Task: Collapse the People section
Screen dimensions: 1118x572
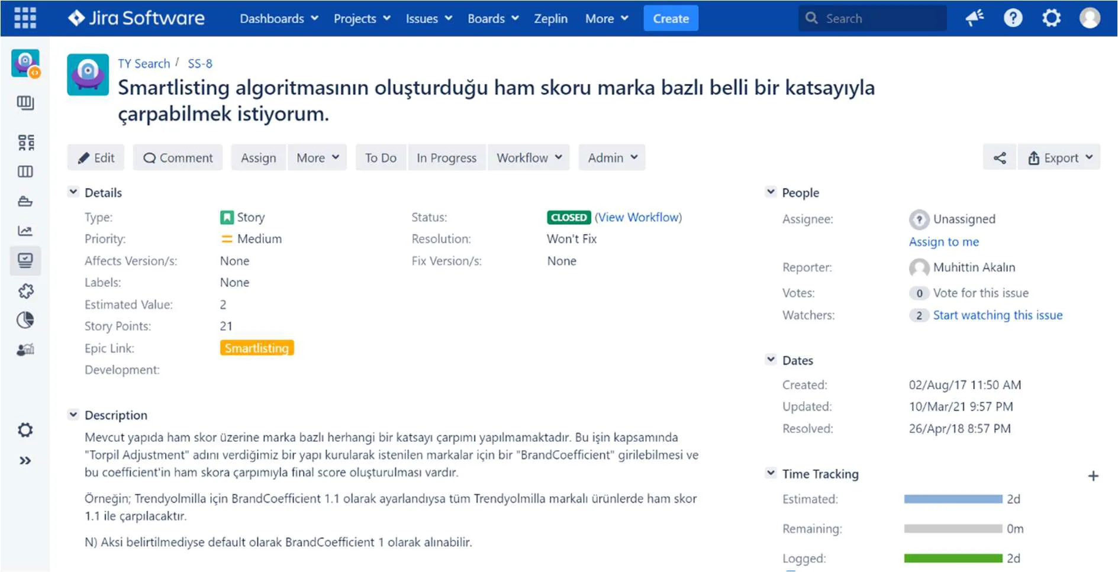Action: pos(771,192)
